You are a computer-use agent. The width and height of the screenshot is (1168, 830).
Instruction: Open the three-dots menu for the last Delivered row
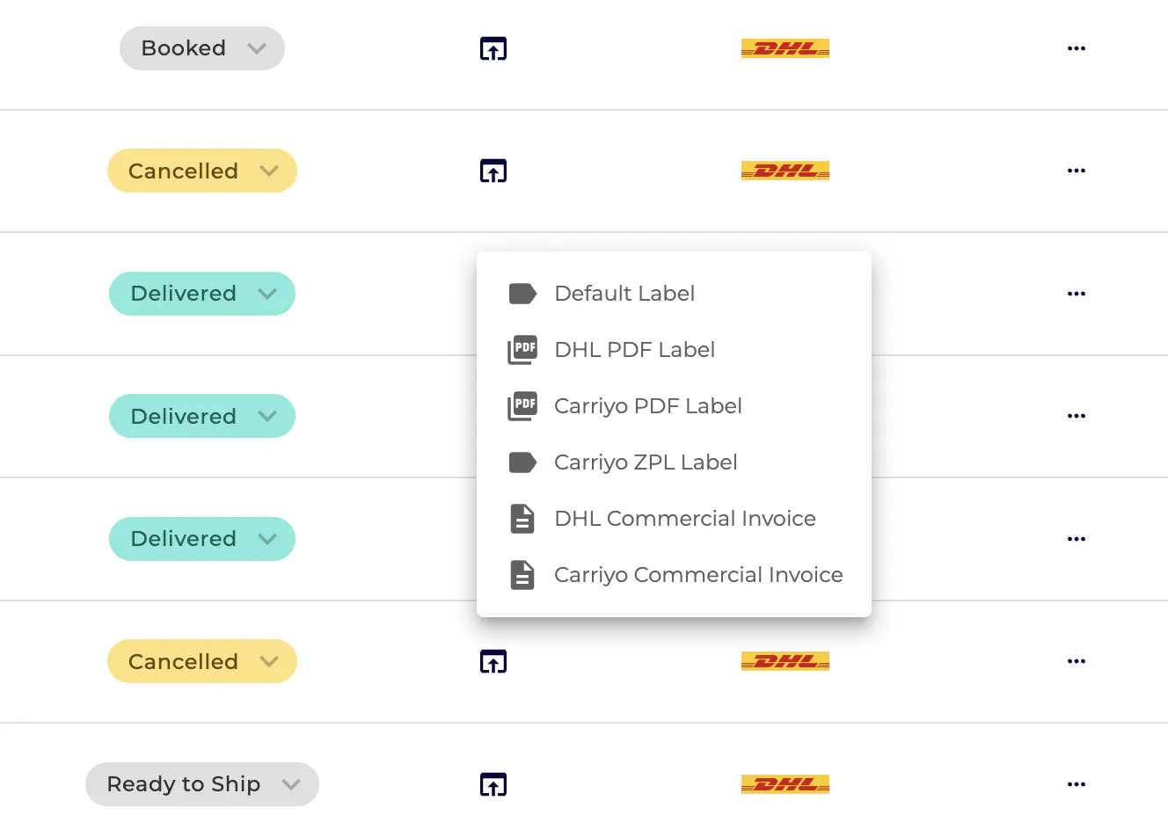tap(1076, 539)
